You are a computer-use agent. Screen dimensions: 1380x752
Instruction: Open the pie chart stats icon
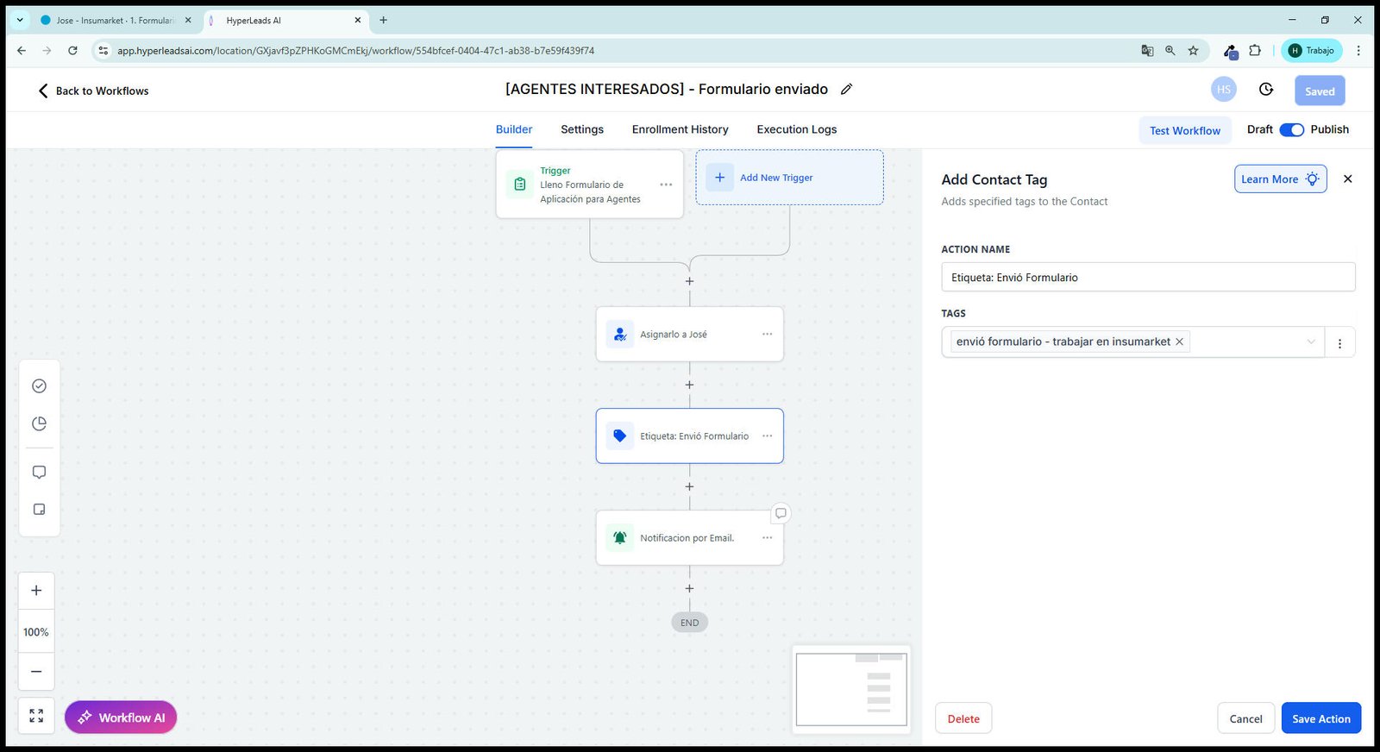click(39, 423)
